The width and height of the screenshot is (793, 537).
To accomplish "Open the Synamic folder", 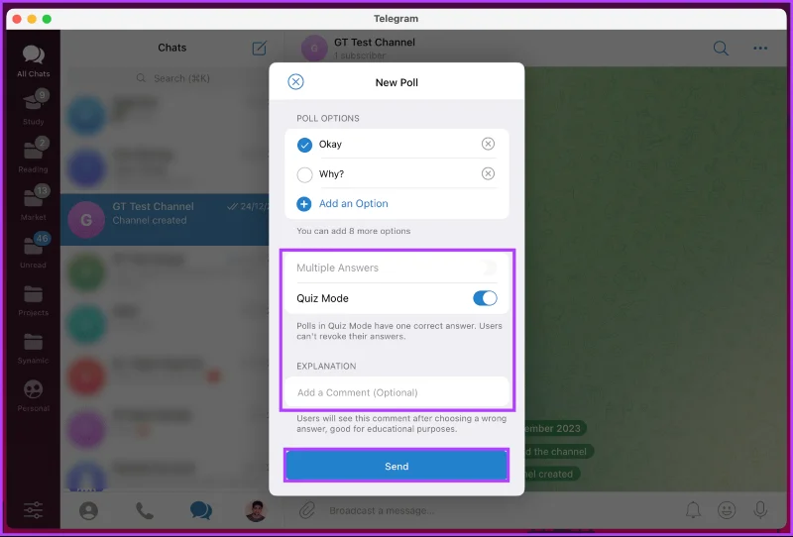I will 34,349.
